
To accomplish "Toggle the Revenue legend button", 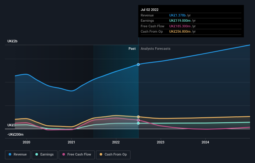I will point(18,155).
